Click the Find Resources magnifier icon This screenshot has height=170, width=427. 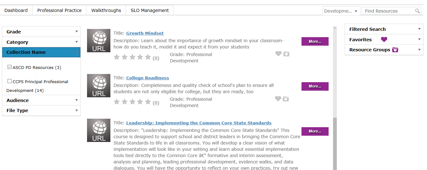418,11
